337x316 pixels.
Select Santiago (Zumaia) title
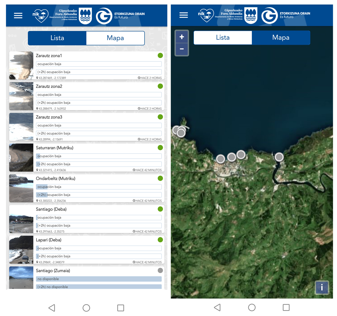(53, 271)
